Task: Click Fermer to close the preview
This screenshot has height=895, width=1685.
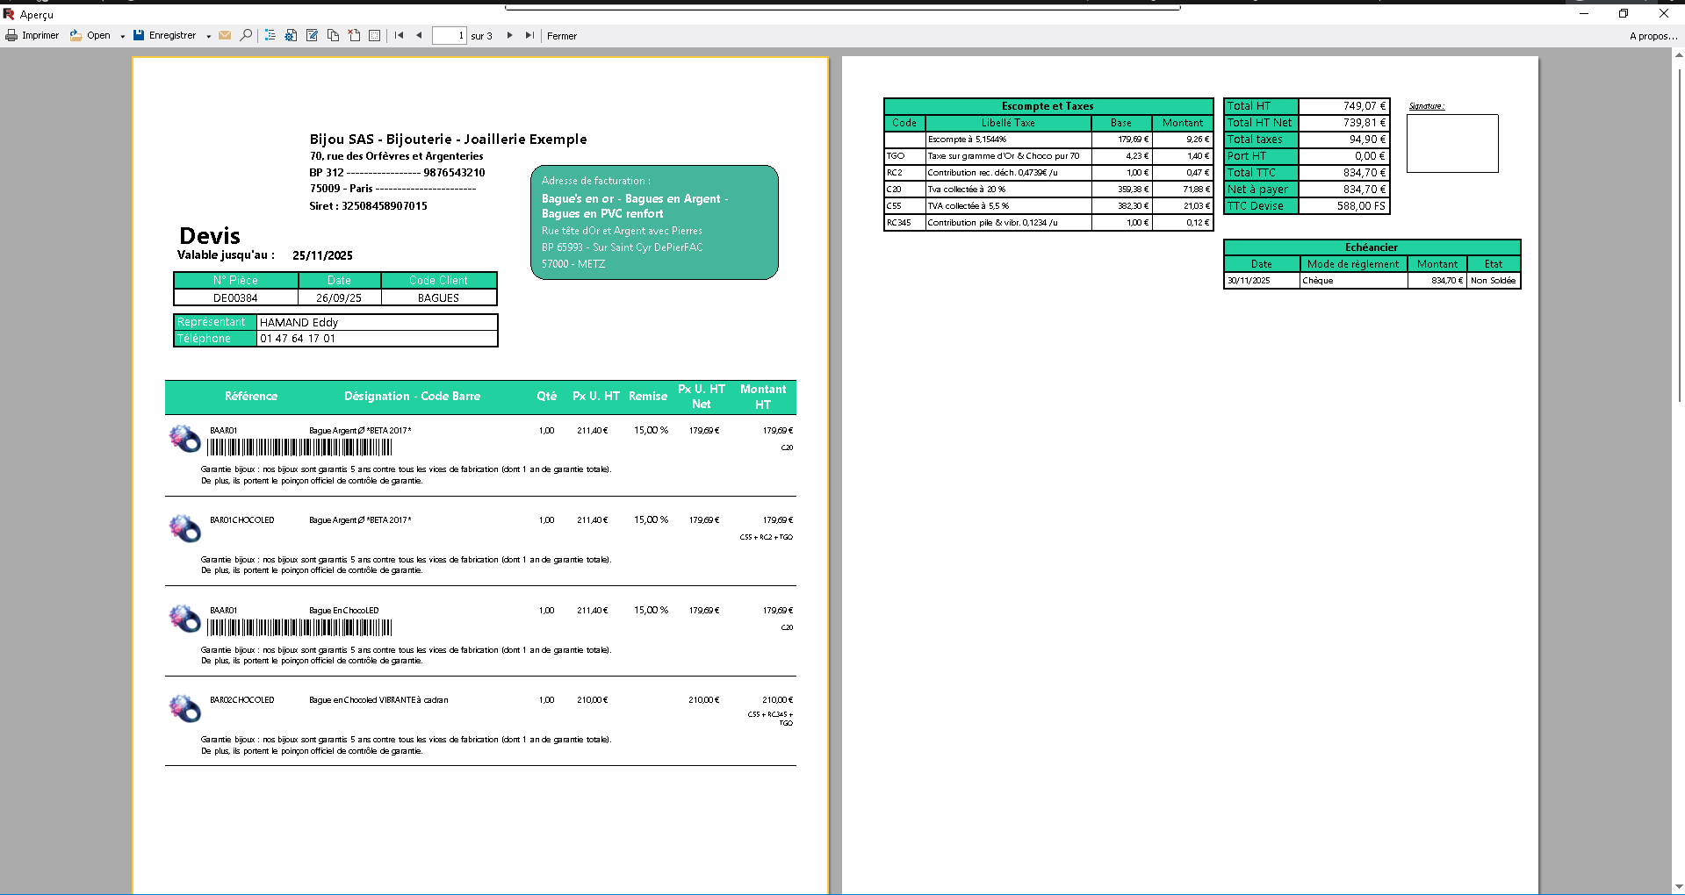Action: pos(562,36)
